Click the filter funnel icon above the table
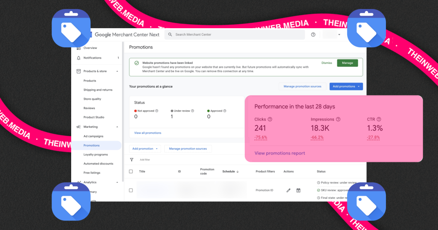Viewport: 438px width, 230px height. (132, 160)
